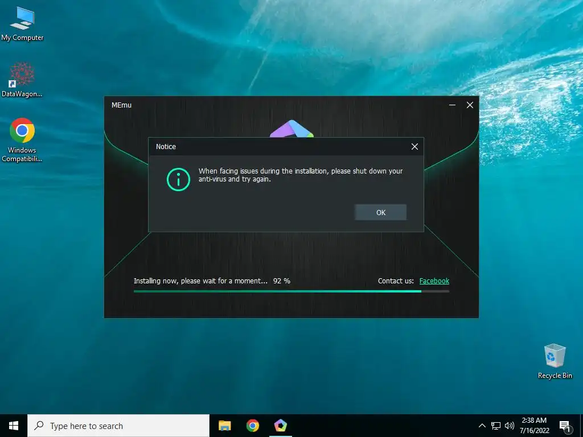Click the 'Notice' dialog title
Image resolution: width=583 pixels, height=437 pixels.
coord(166,146)
